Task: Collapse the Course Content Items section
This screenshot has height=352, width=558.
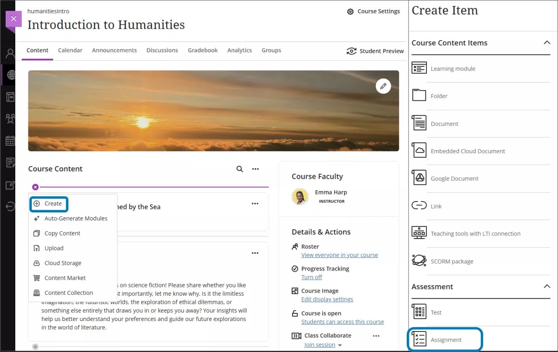Action: (x=547, y=43)
